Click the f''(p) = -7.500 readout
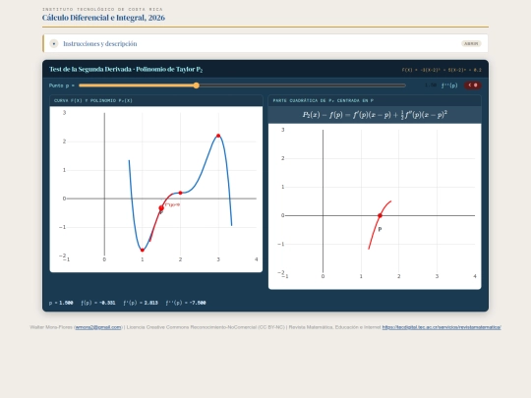Image resolution: width=531 pixels, height=398 pixels. (x=186, y=303)
